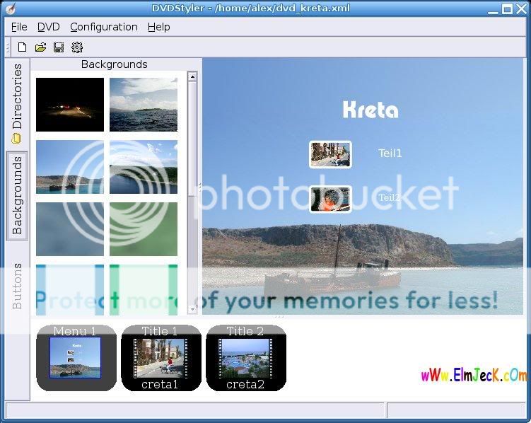Choose the lagoon bay background thumbnail
The width and height of the screenshot is (531, 423).
point(144,167)
